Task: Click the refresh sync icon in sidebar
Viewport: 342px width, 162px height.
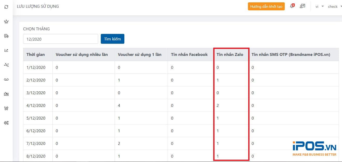Action: (x=6, y=7)
